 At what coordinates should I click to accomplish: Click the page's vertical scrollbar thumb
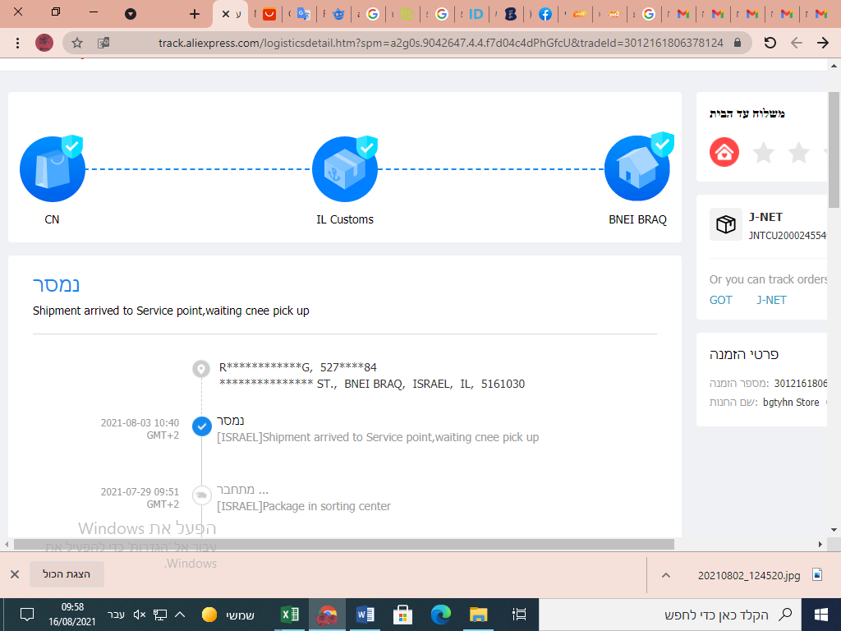[x=834, y=150]
